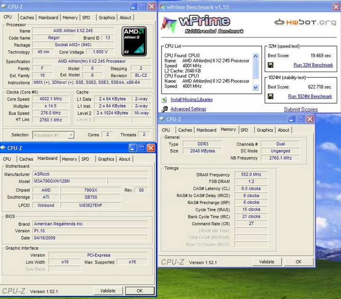Viewport: 341px width, 299px height.
Task: Open Advanced Settings link
Action: click(188, 109)
